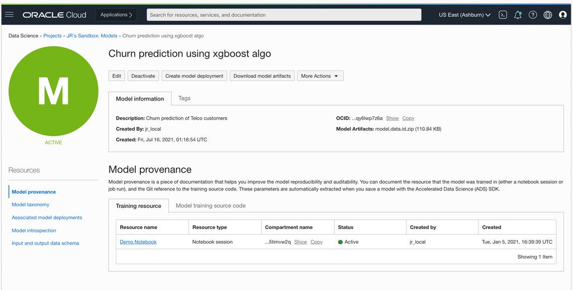Open Associated model deployments resource
The height and width of the screenshot is (290, 573).
tap(47, 217)
